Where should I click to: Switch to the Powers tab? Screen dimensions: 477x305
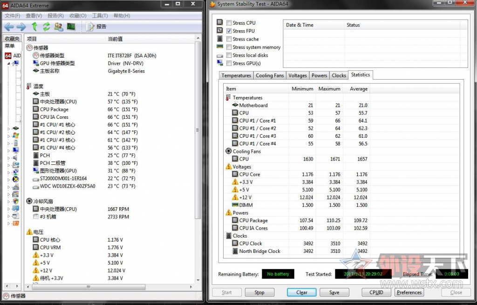319,75
